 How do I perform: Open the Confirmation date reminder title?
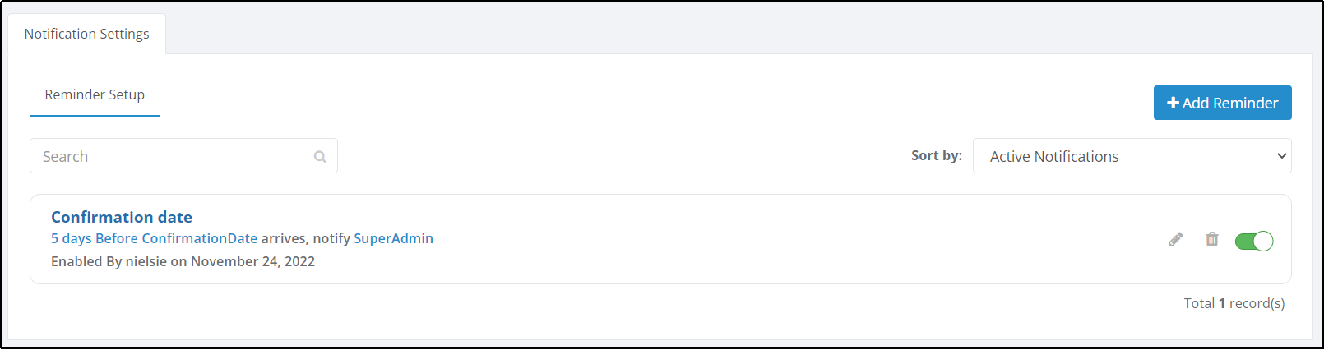pyautogui.click(x=122, y=217)
